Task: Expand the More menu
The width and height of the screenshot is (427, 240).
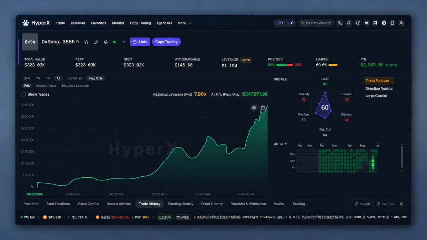Action: tap(184, 23)
